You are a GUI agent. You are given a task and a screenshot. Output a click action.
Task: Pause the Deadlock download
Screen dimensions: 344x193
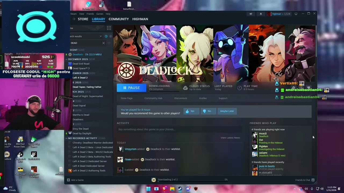pyautogui.click(x=131, y=88)
